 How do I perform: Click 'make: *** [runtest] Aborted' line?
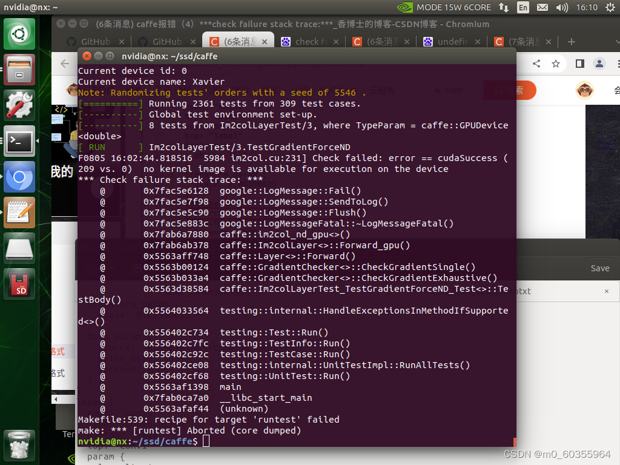pyautogui.click(x=190, y=430)
